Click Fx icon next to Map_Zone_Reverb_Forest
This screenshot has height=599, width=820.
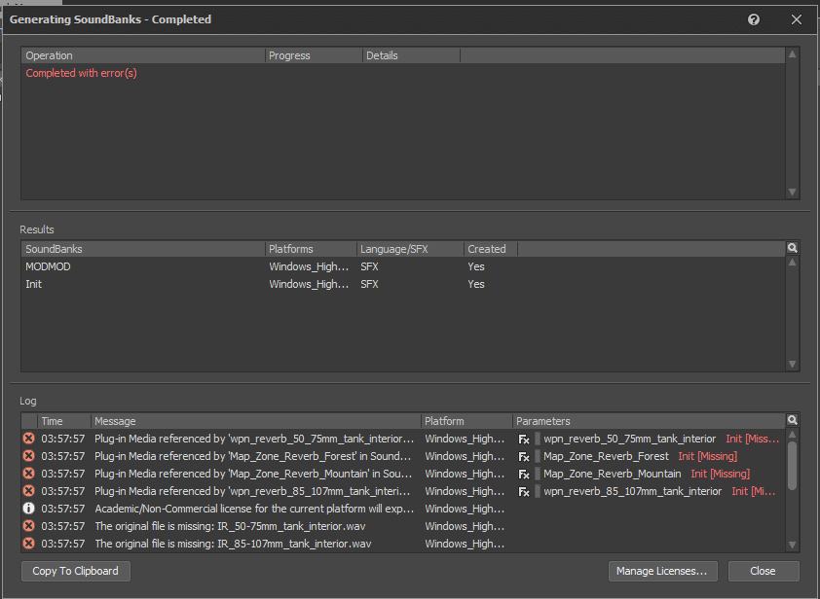[x=524, y=457]
